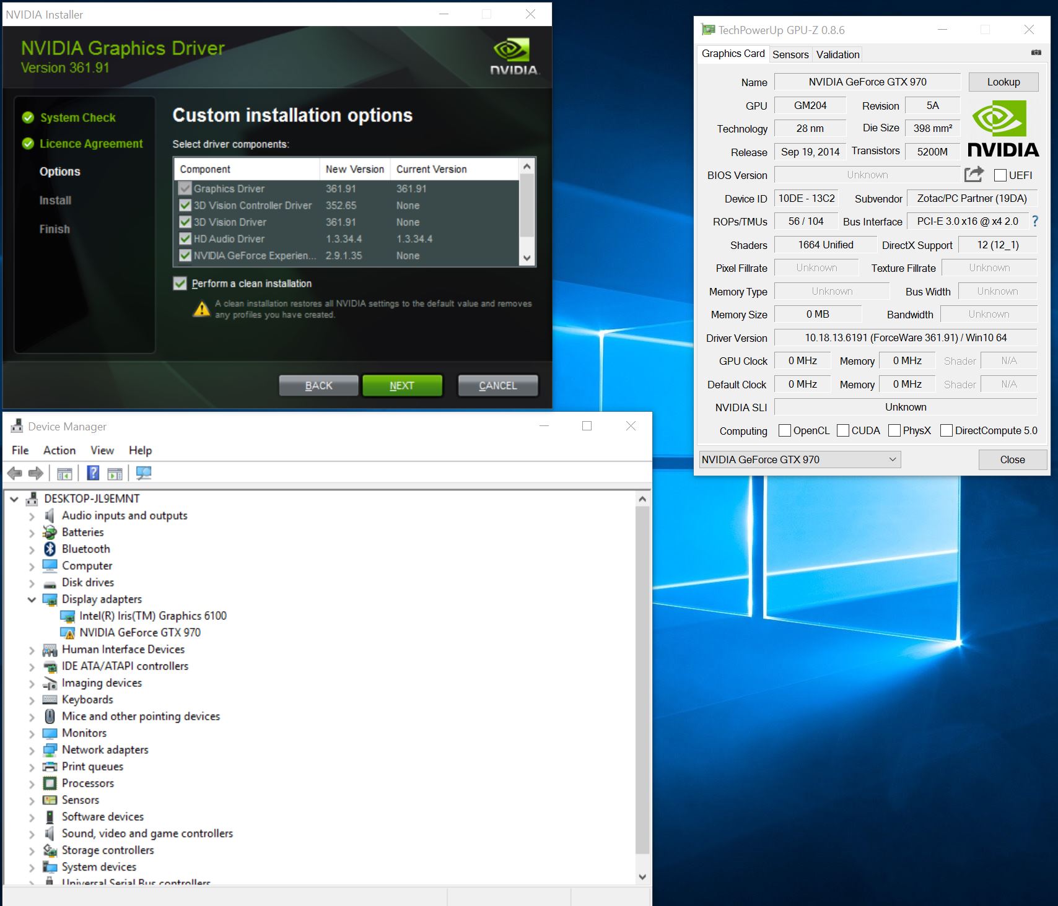This screenshot has height=906, width=1058.
Task: Click GPU-Z screenshot camera icon
Action: click(x=1036, y=53)
